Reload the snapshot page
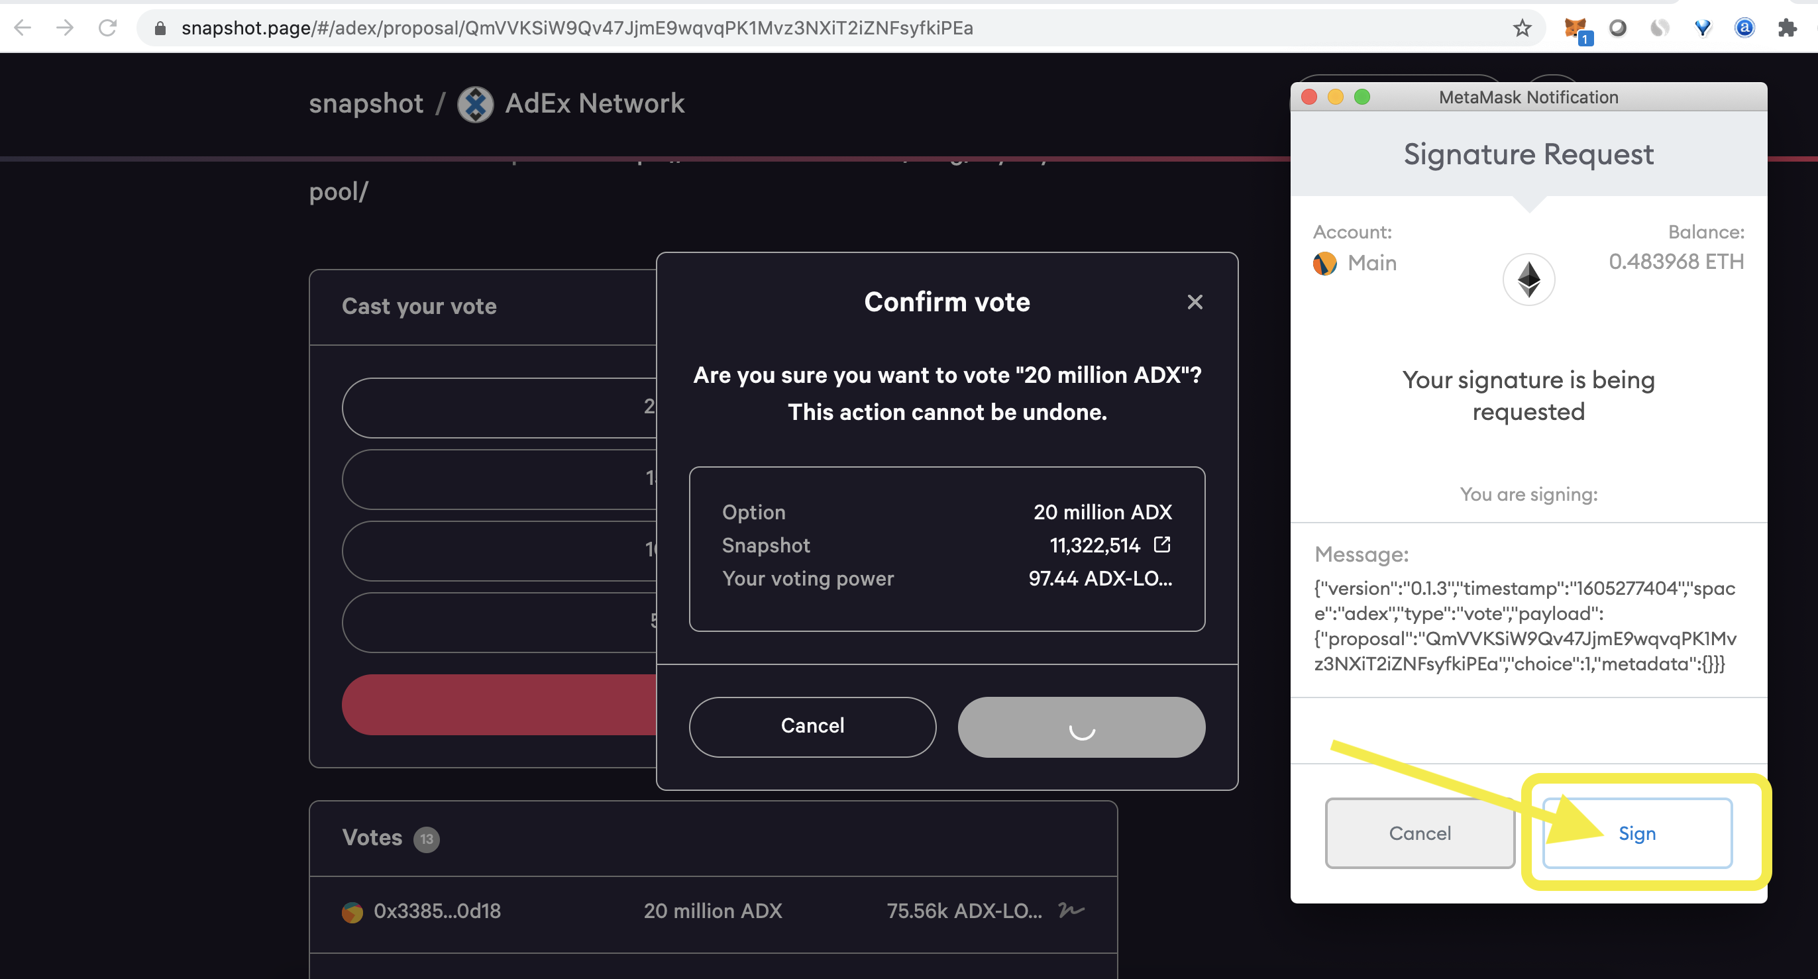The width and height of the screenshot is (1818, 979). [x=107, y=28]
